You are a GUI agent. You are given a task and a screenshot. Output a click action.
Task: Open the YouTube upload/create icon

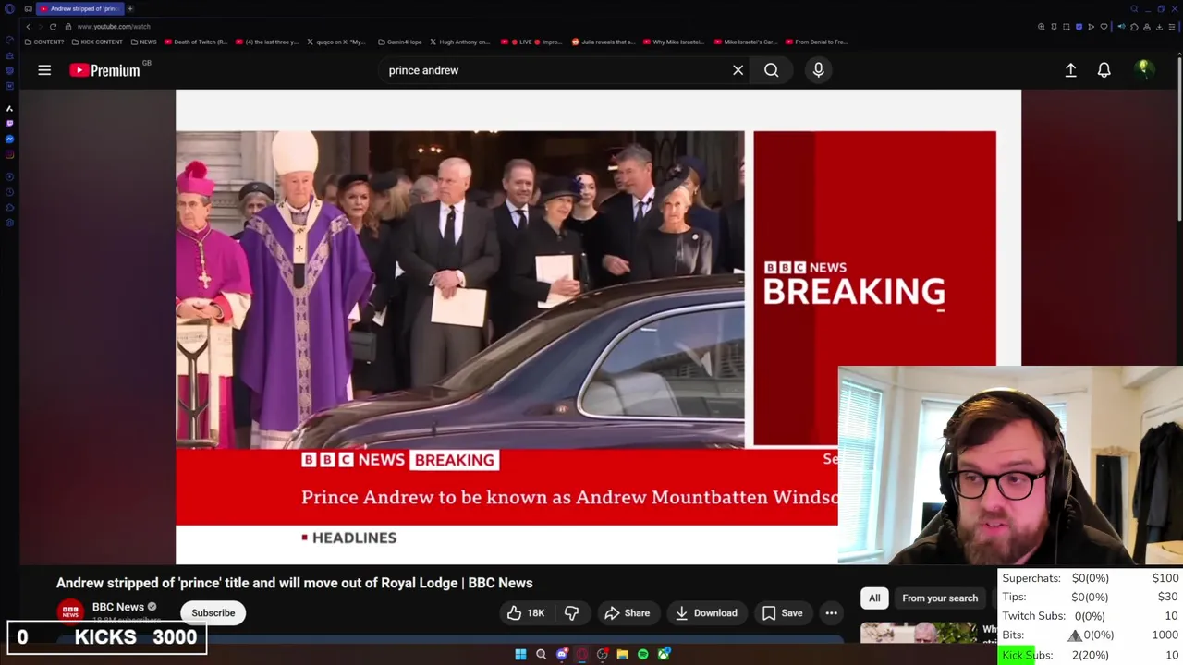coord(1070,70)
